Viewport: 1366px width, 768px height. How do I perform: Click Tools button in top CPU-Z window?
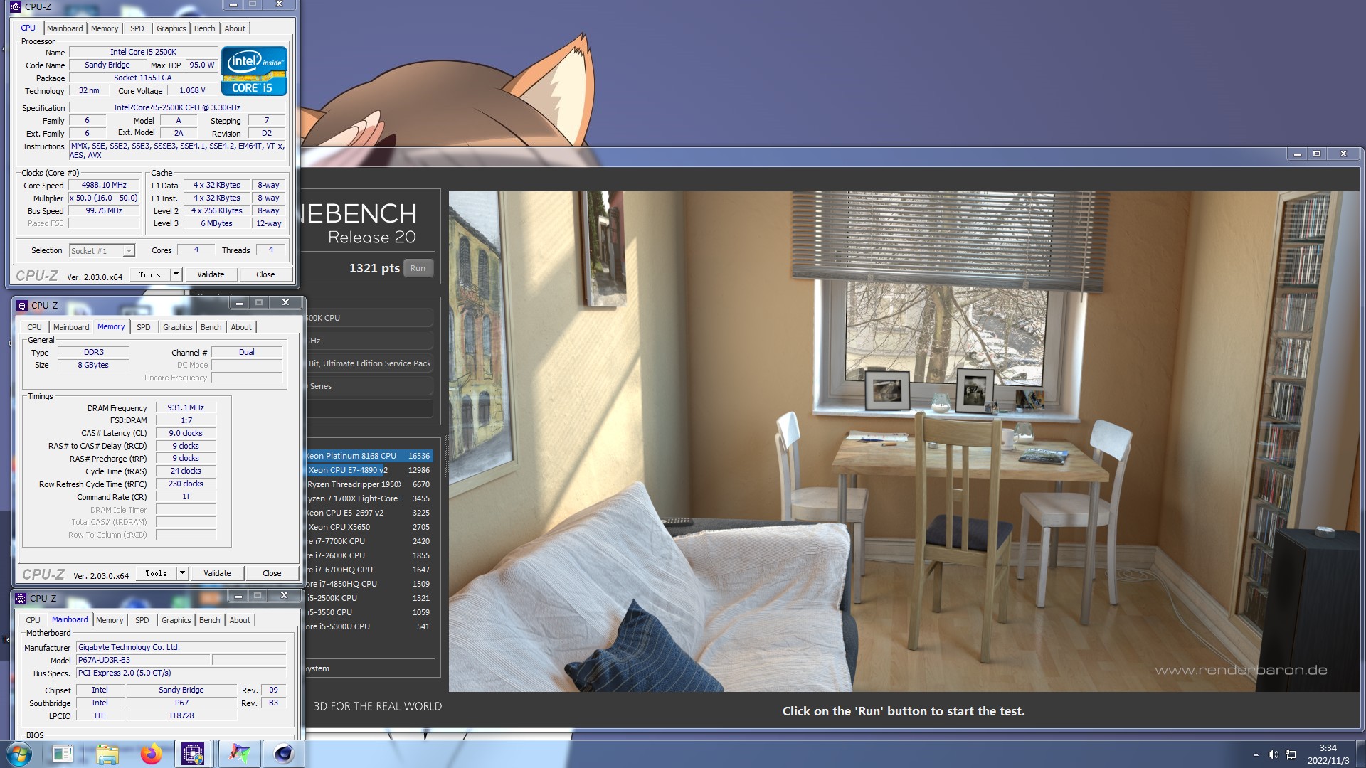(x=150, y=274)
